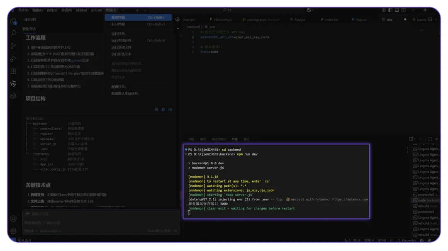The height and width of the screenshot is (251, 448).
Task: Click the insert code icon in chat code block
Action: pyautogui.click(x=156, y=110)
